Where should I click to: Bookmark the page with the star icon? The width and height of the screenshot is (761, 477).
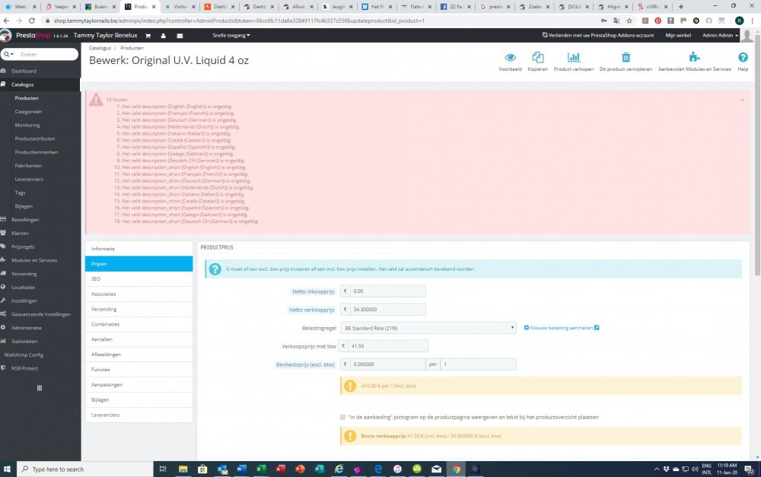click(629, 21)
